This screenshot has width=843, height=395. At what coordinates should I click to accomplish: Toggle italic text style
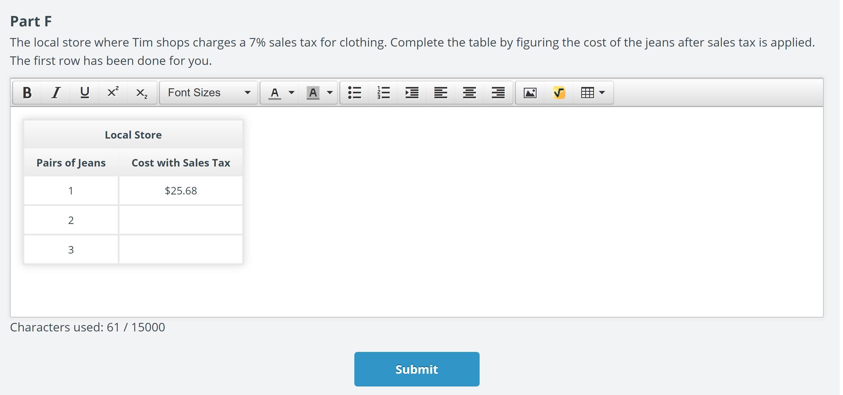56,93
